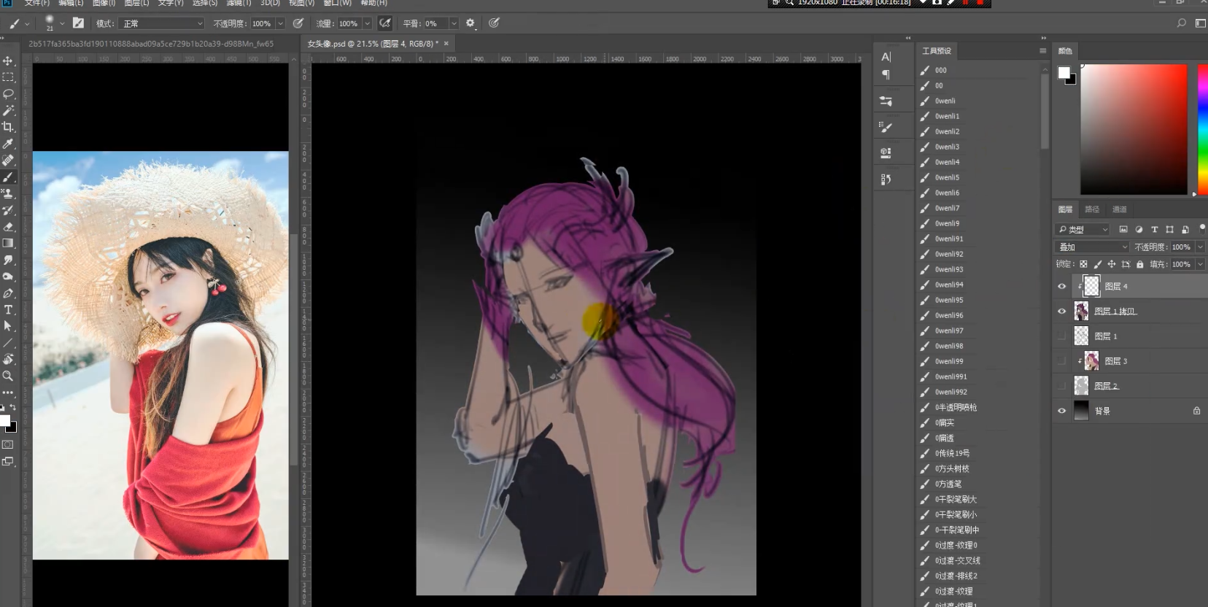
Task: Select the Crop tool
Action: pos(8,127)
